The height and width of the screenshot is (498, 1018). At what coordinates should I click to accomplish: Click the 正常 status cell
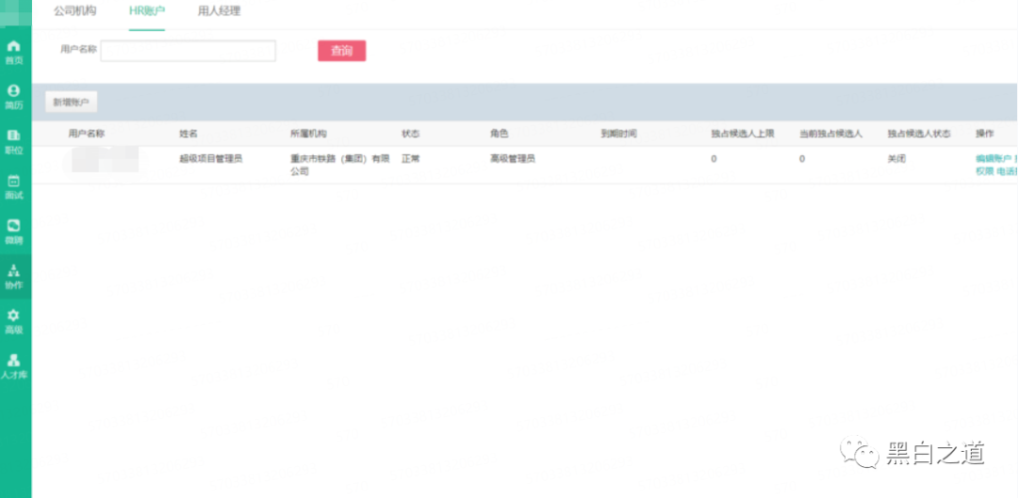click(410, 158)
